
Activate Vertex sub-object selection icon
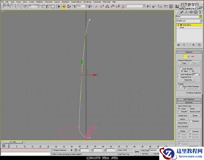tap(185, 56)
